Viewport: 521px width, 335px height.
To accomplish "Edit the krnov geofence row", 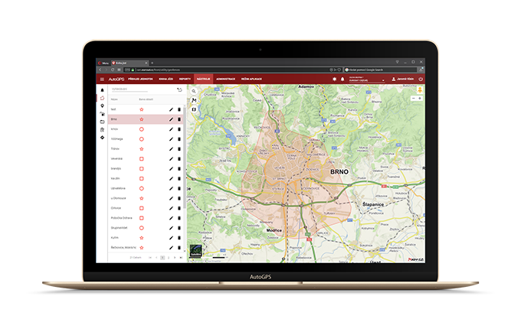I will coord(171,129).
